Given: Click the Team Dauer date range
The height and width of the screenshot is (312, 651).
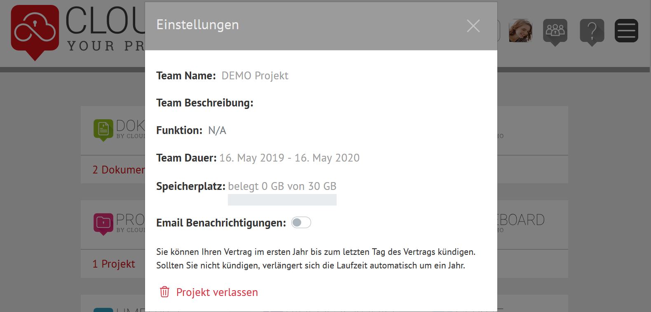Looking at the screenshot, I should [290, 158].
